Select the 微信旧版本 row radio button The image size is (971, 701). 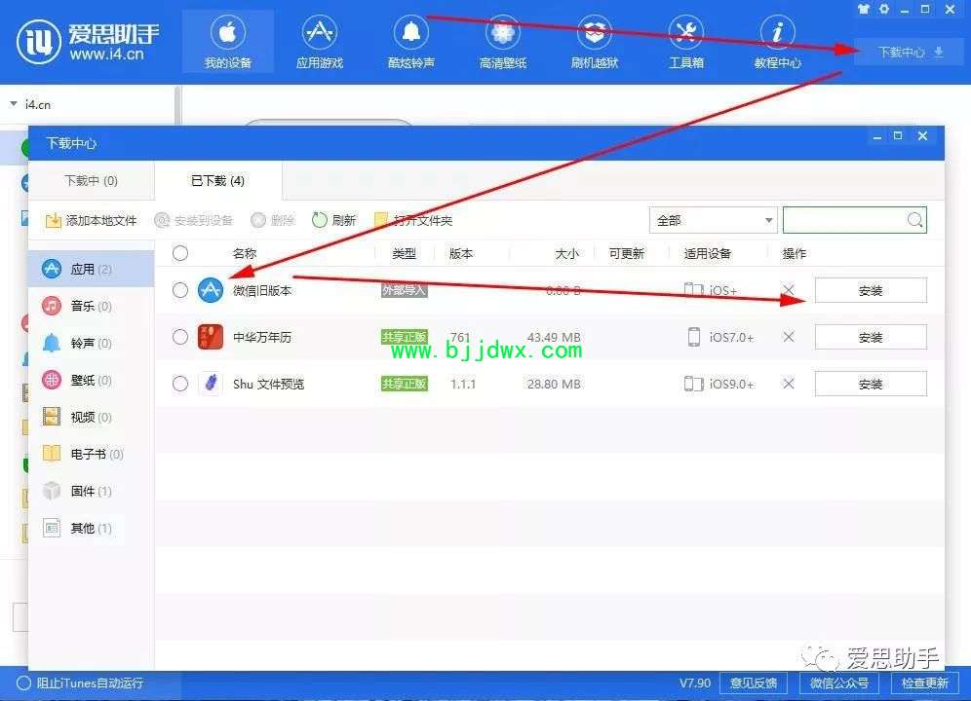(180, 290)
